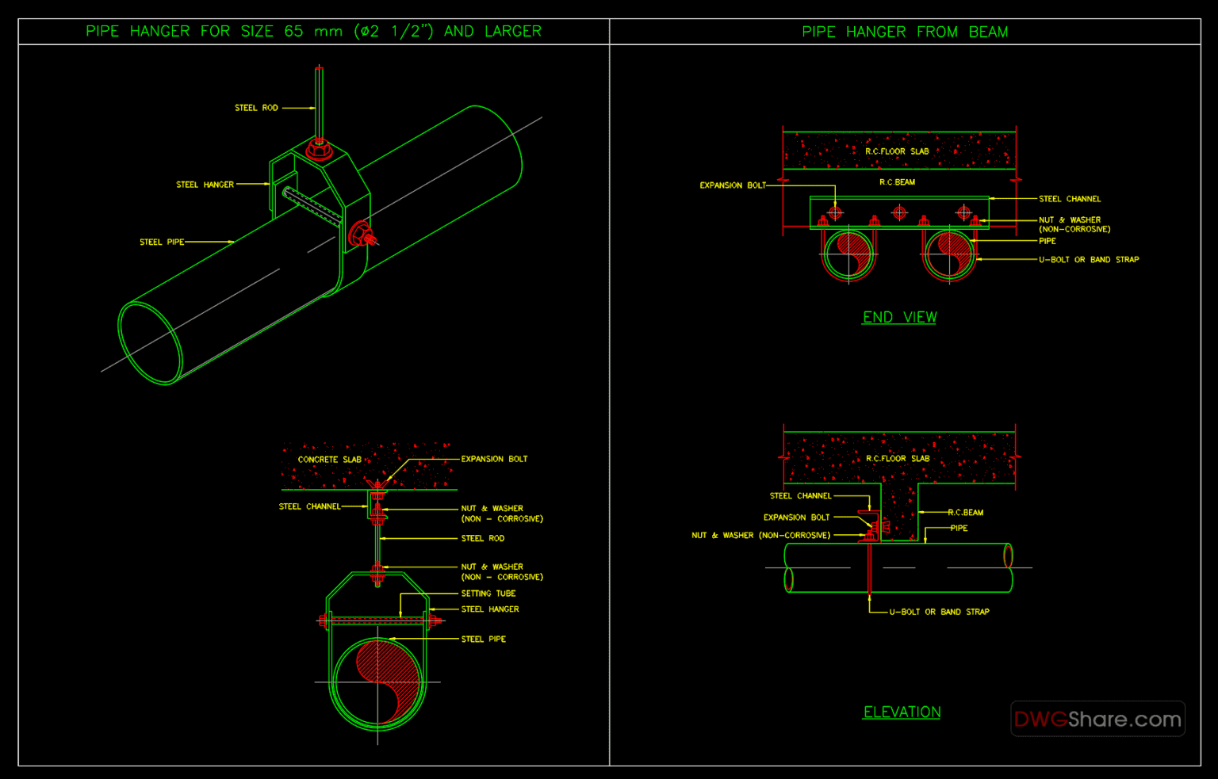Select the R.C.FLOOR SLAB text in END VIEW
Viewport: 1218px width, 779px height.
click(897, 151)
